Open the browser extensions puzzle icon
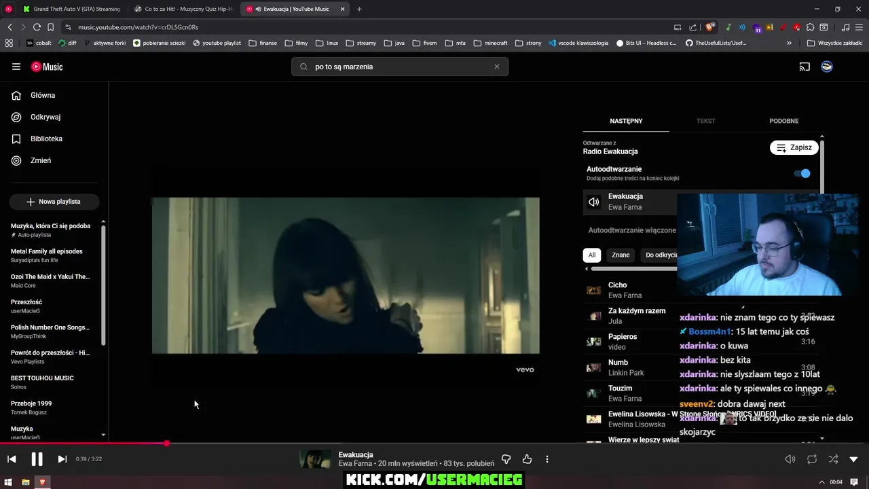 (810, 27)
